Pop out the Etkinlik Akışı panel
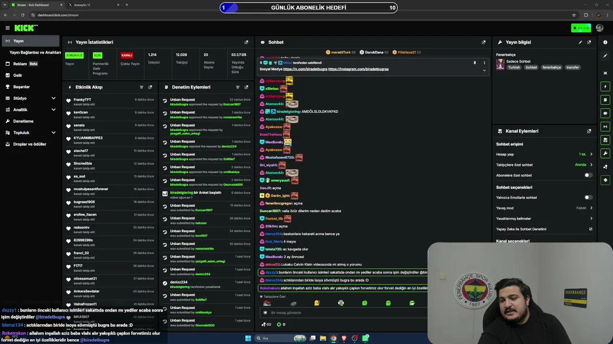613x344 pixels. pyautogui.click(x=150, y=87)
